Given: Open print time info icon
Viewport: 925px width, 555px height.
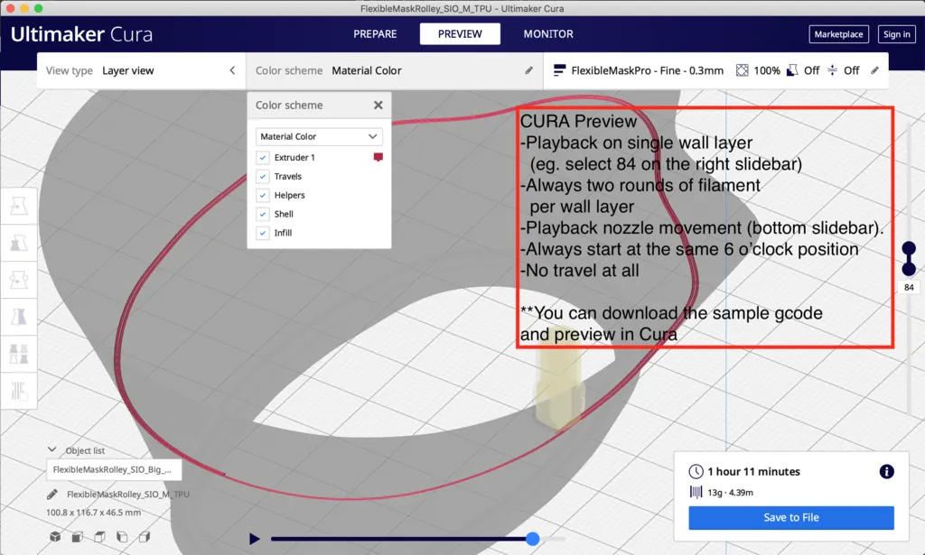Looking at the screenshot, I should pos(887,471).
